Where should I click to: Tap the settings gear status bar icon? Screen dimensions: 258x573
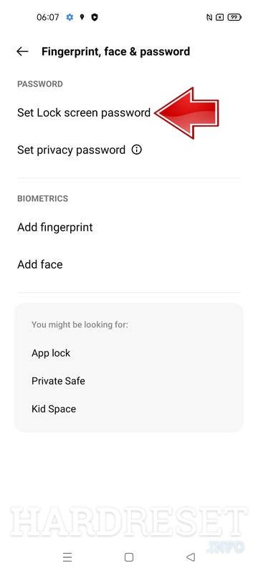(70, 17)
